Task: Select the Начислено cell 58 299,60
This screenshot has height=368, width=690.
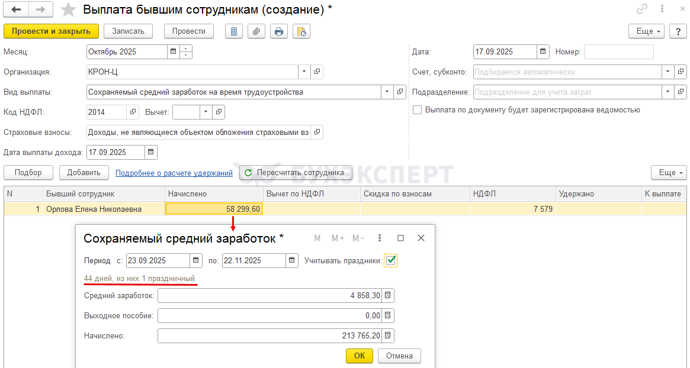Action: [214, 209]
